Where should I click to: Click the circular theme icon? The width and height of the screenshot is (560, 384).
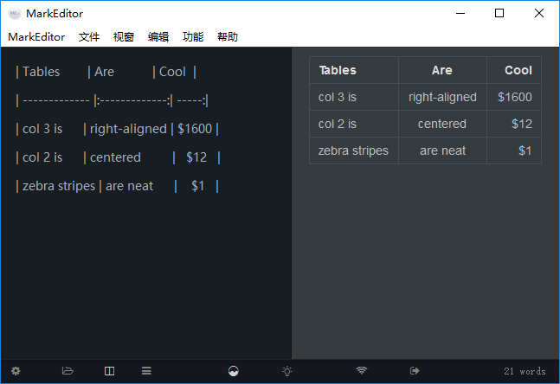(x=233, y=371)
